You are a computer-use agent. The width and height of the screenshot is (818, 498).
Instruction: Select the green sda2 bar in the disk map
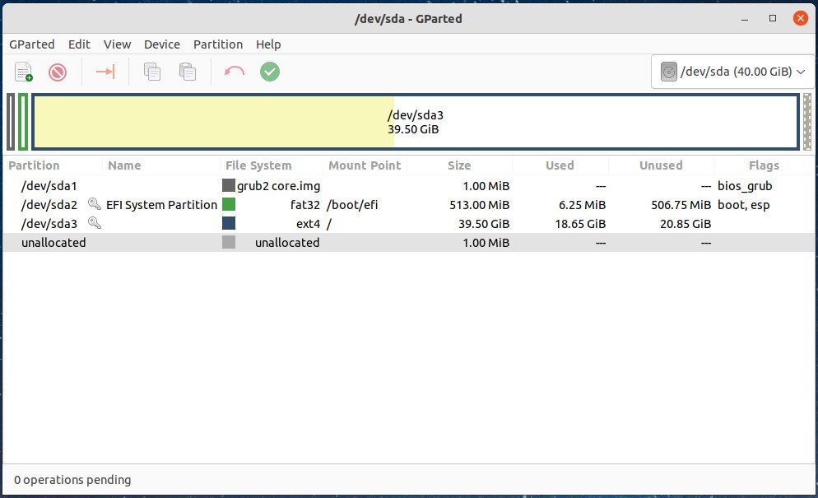pos(22,122)
